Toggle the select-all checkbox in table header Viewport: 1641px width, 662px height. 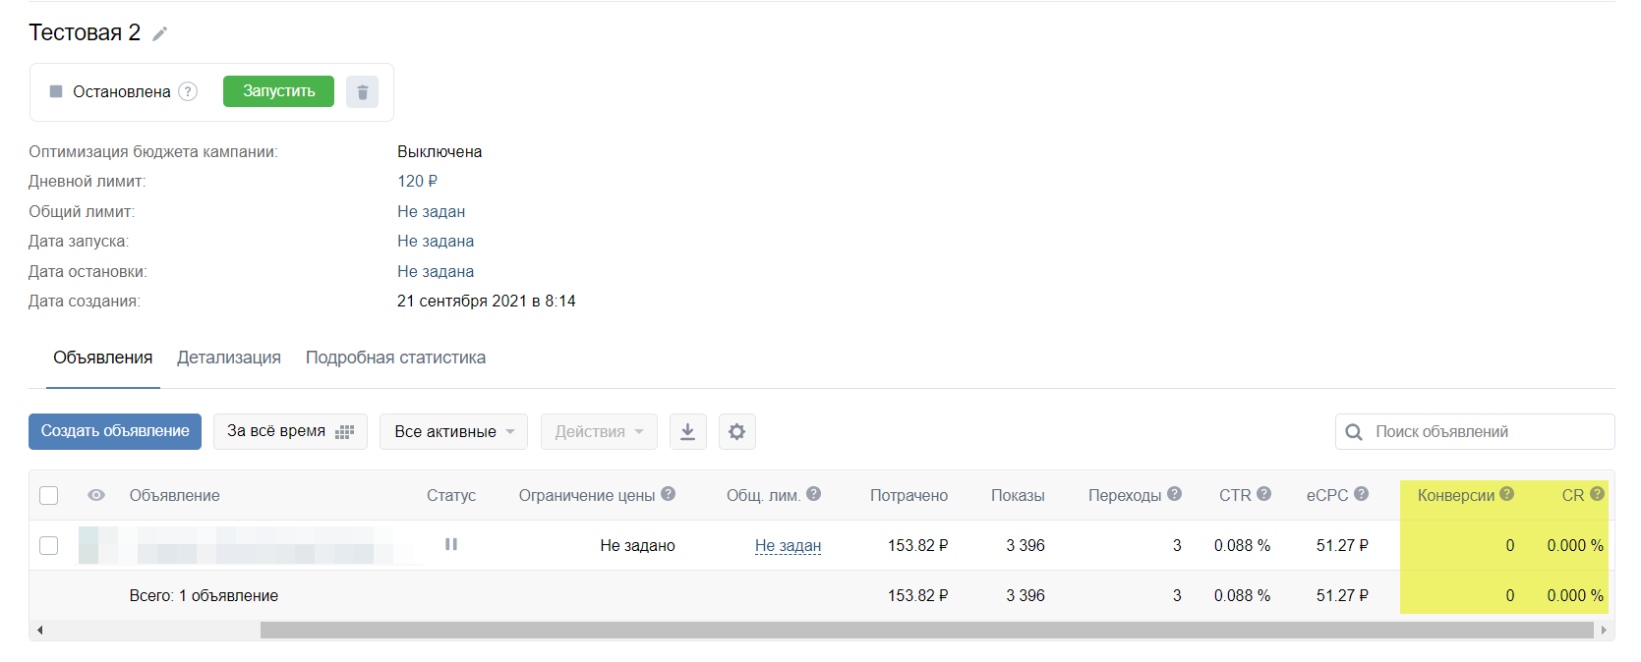pos(48,495)
